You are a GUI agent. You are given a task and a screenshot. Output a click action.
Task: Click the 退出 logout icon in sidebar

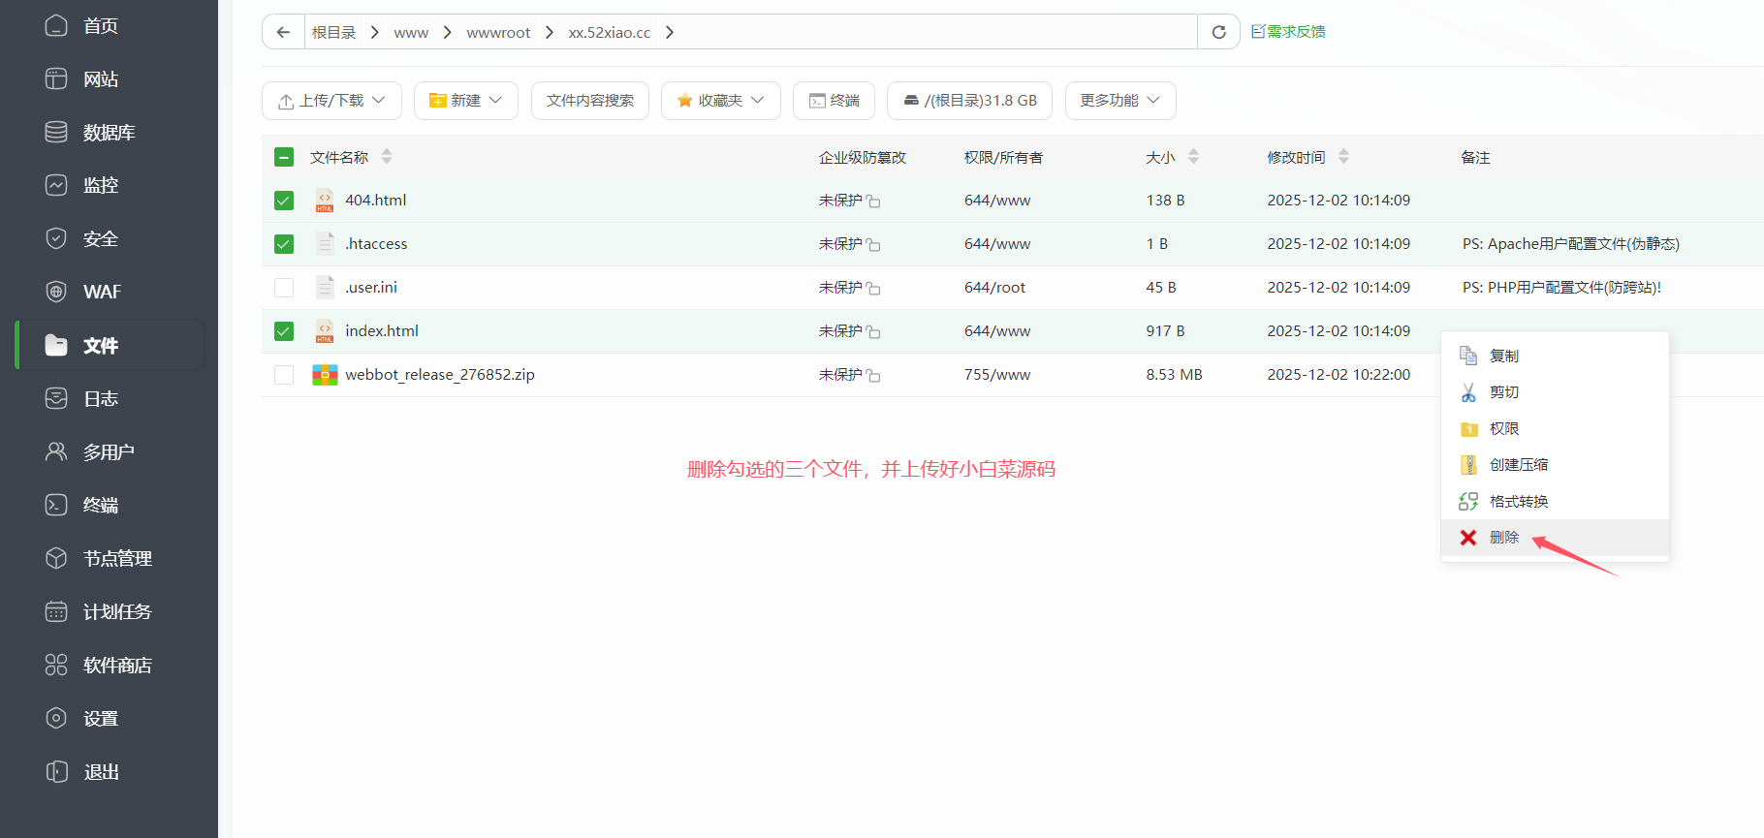pyautogui.click(x=56, y=771)
